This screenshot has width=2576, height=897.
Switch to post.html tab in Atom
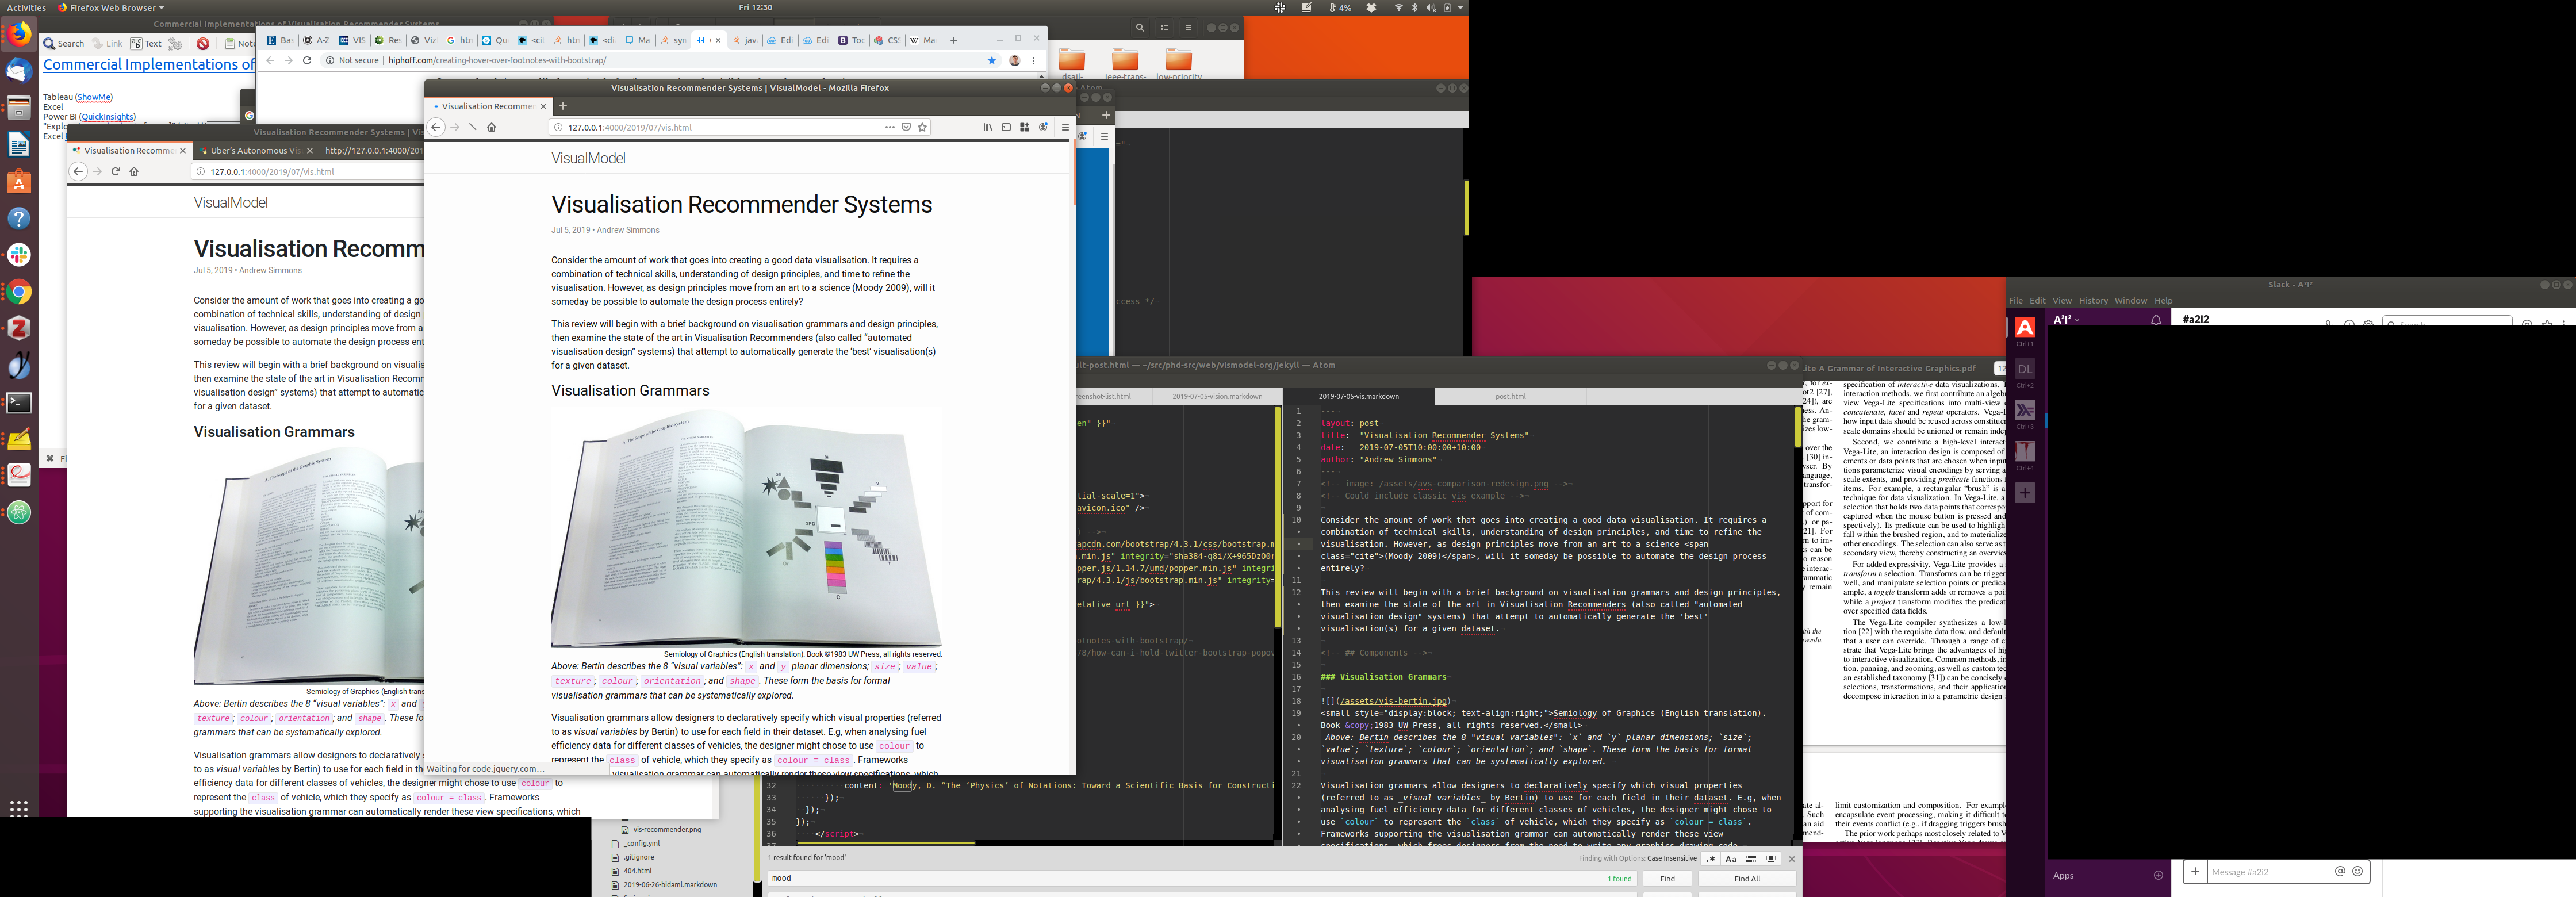point(1510,397)
